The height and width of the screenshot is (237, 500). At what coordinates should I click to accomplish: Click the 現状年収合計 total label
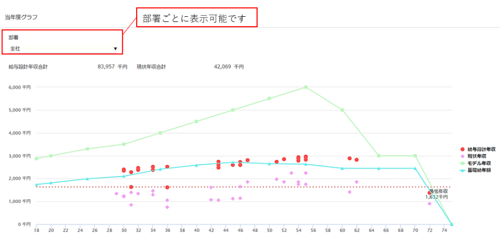pos(151,67)
